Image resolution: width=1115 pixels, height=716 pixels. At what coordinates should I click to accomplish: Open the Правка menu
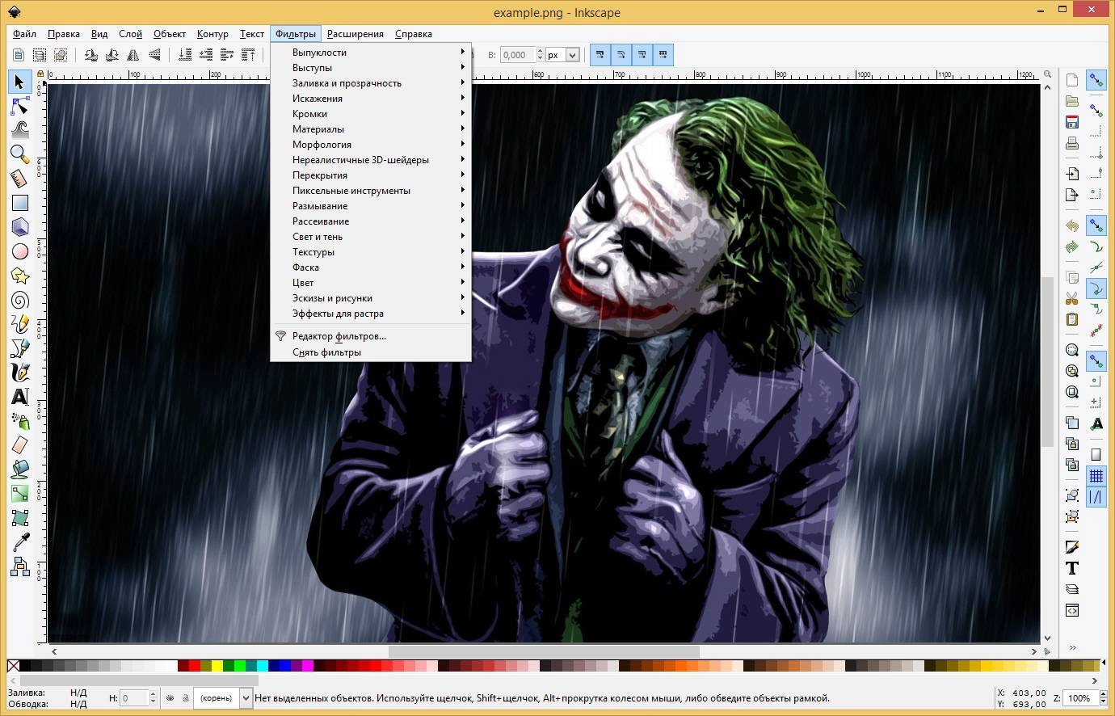(x=63, y=34)
